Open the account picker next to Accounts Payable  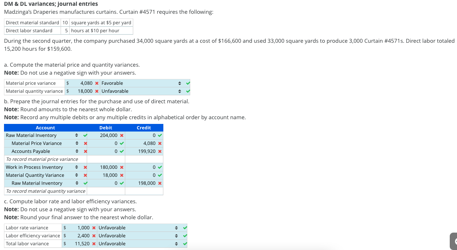coord(77,151)
